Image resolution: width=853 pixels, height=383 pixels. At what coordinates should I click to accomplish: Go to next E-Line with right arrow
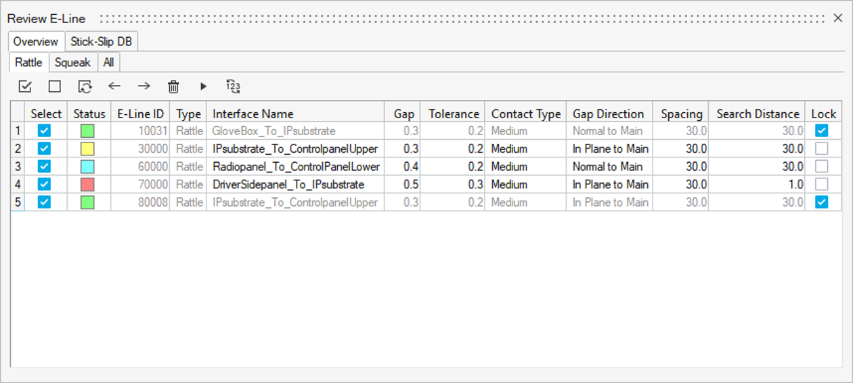tap(144, 86)
